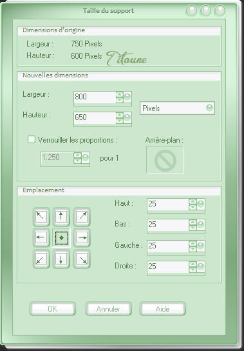Click the disabled 1.250 ratio field
The image size is (244, 351).
coord(57,157)
